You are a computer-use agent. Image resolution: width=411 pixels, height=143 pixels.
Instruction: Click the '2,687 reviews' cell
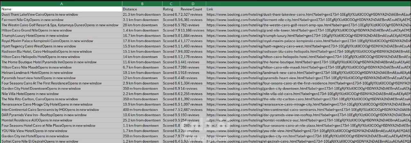(193, 110)
